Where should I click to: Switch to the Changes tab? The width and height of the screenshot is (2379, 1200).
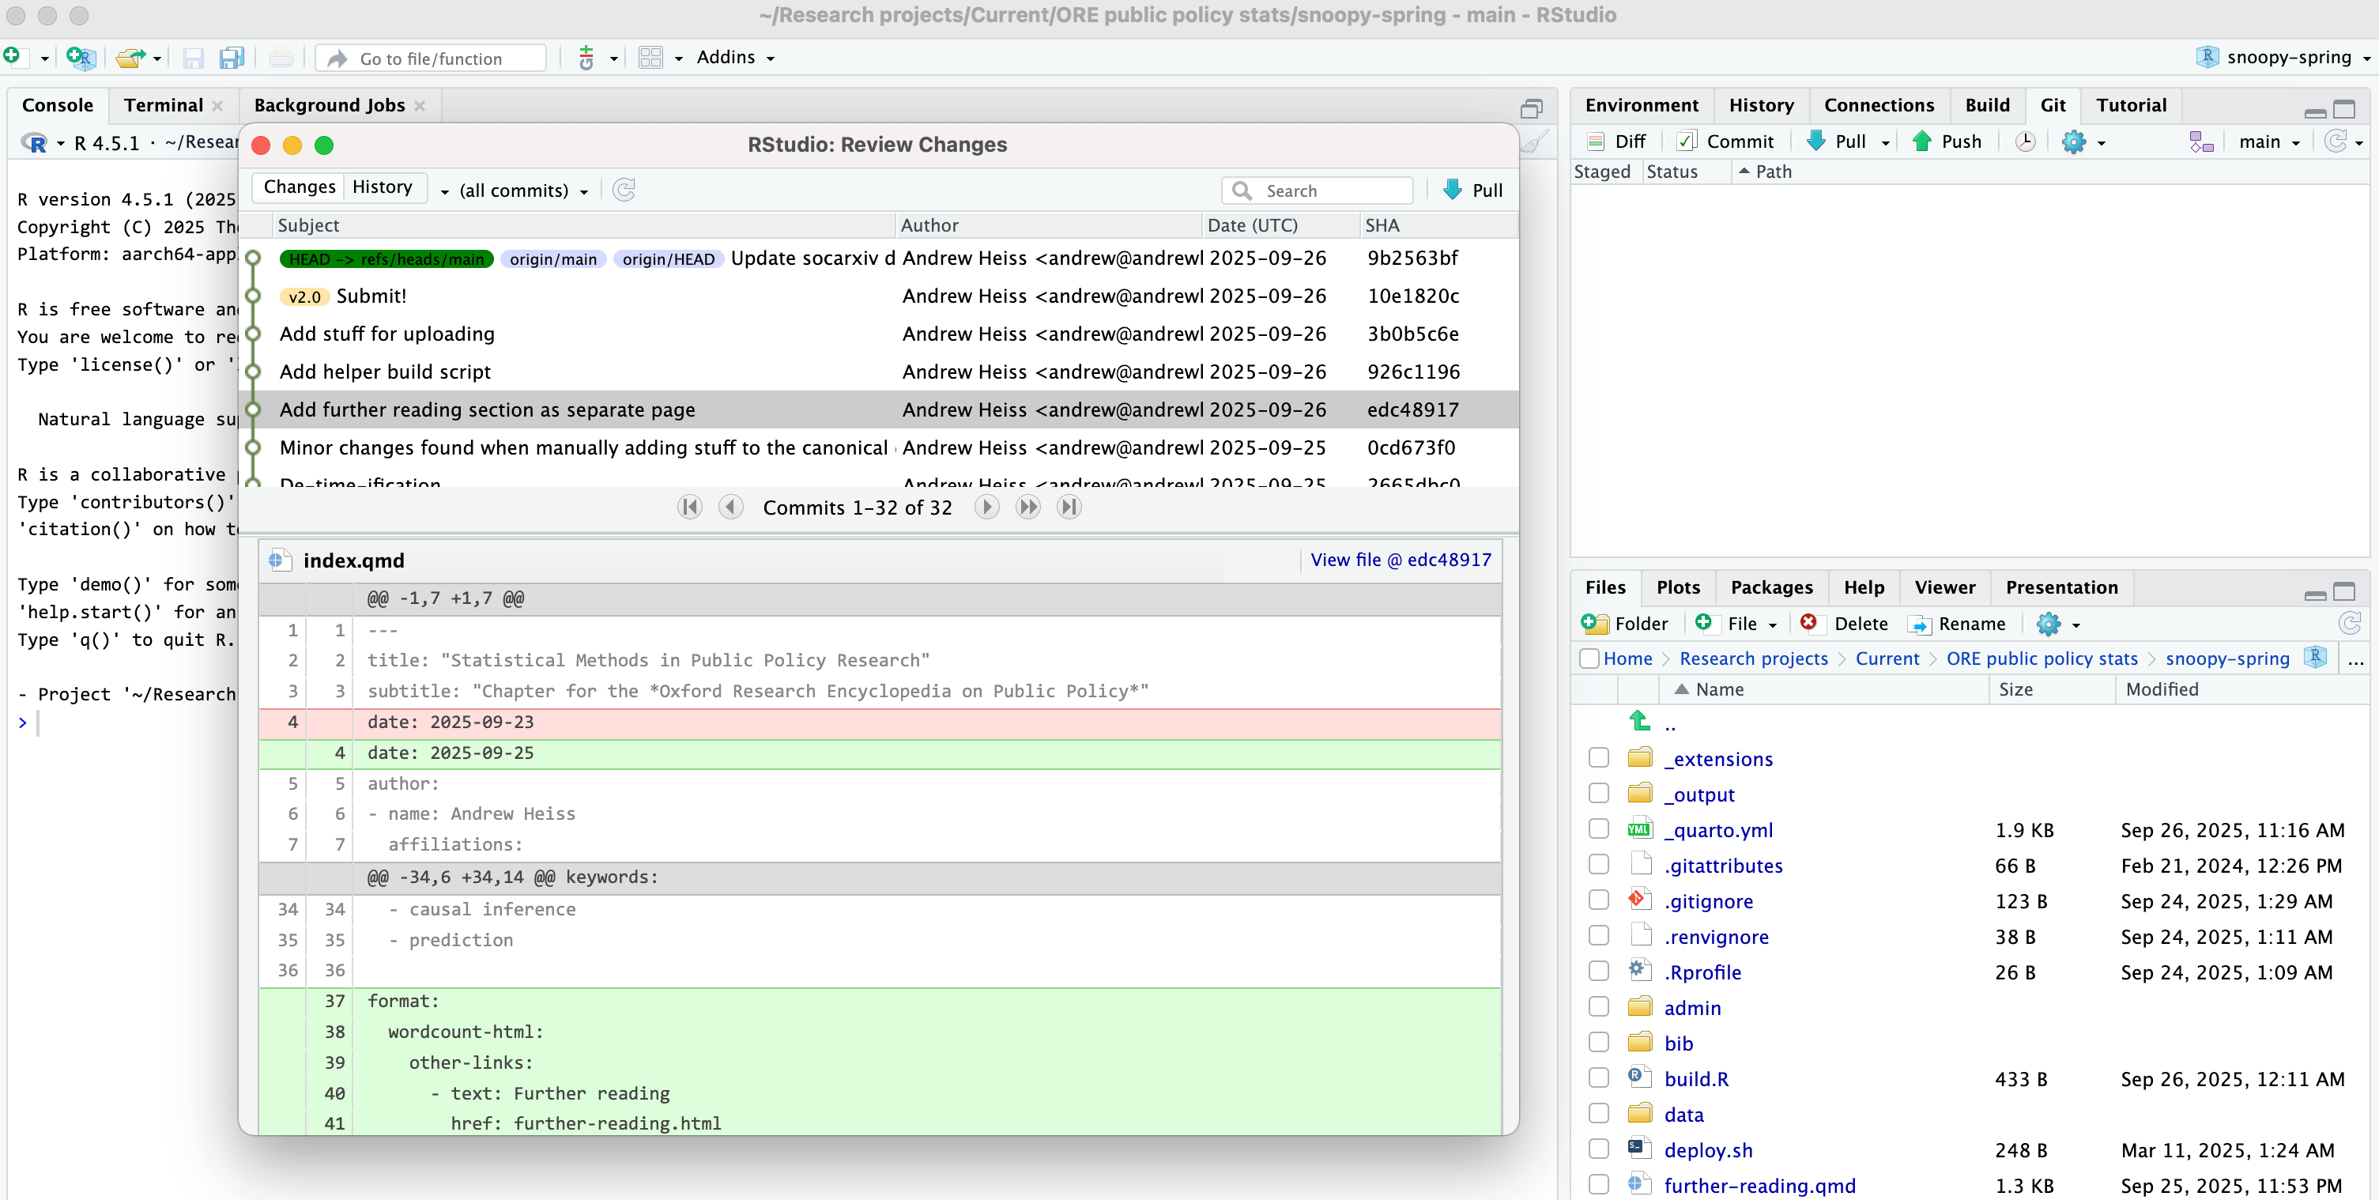pyautogui.click(x=300, y=187)
